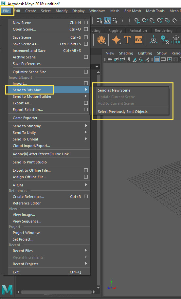Toggle 2D Pan/Zoom icon
The image size is (181, 299).
(141, 59)
